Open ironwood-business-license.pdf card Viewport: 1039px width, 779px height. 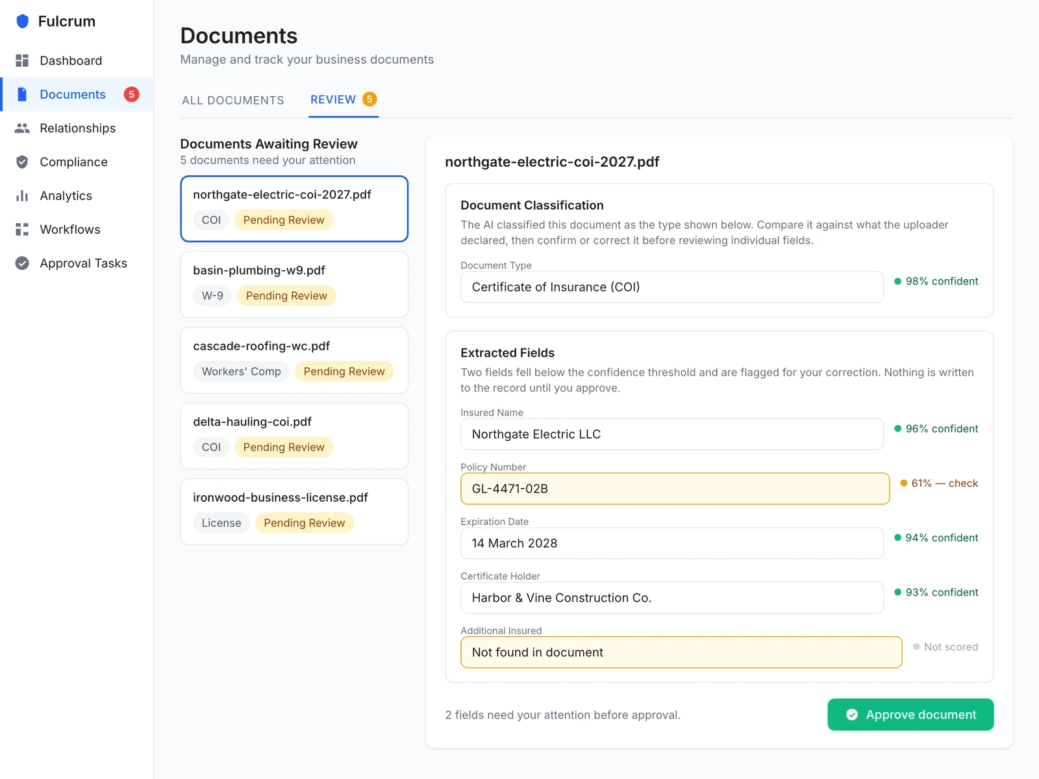294,512
